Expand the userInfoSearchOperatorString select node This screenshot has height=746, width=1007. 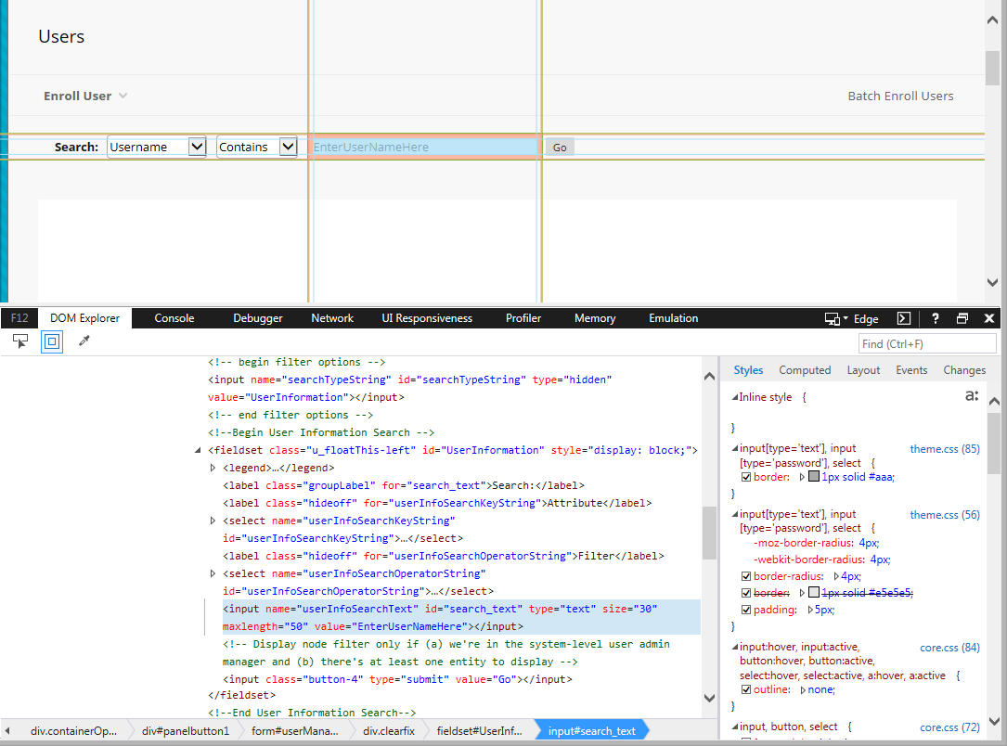(x=213, y=573)
